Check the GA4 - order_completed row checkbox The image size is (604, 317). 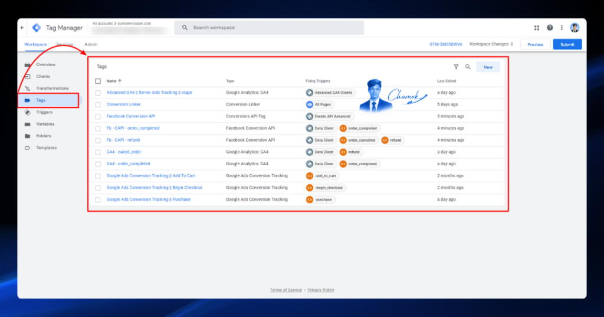coord(98,164)
